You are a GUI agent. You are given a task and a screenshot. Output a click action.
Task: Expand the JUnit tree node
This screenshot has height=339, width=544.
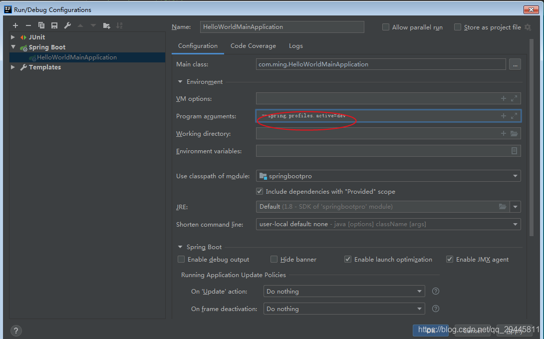13,37
